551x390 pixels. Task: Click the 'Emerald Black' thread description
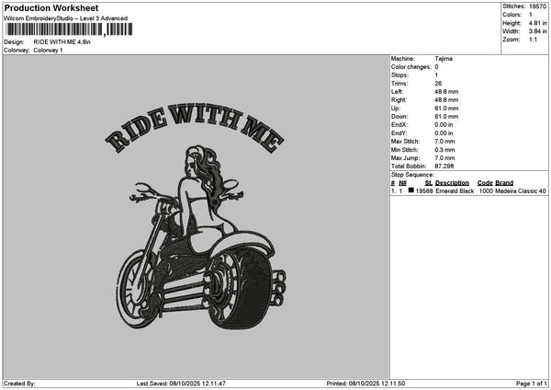(455, 191)
